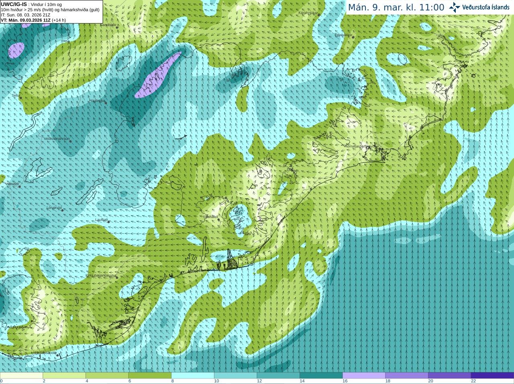Click the Veðurstofa Íslands logo icon

click(x=455, y=7)
